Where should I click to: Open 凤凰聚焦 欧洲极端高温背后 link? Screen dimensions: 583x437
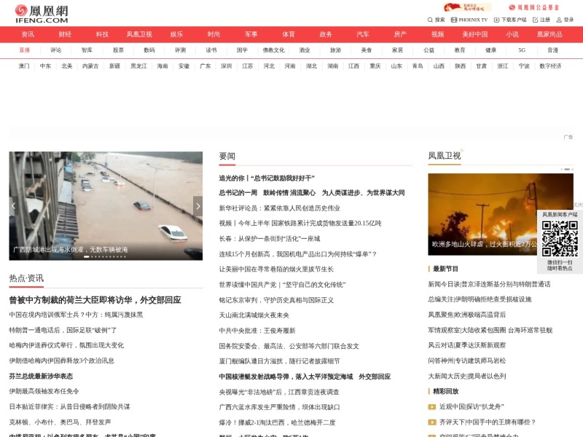pyautogui.click(x=466, y=315)
